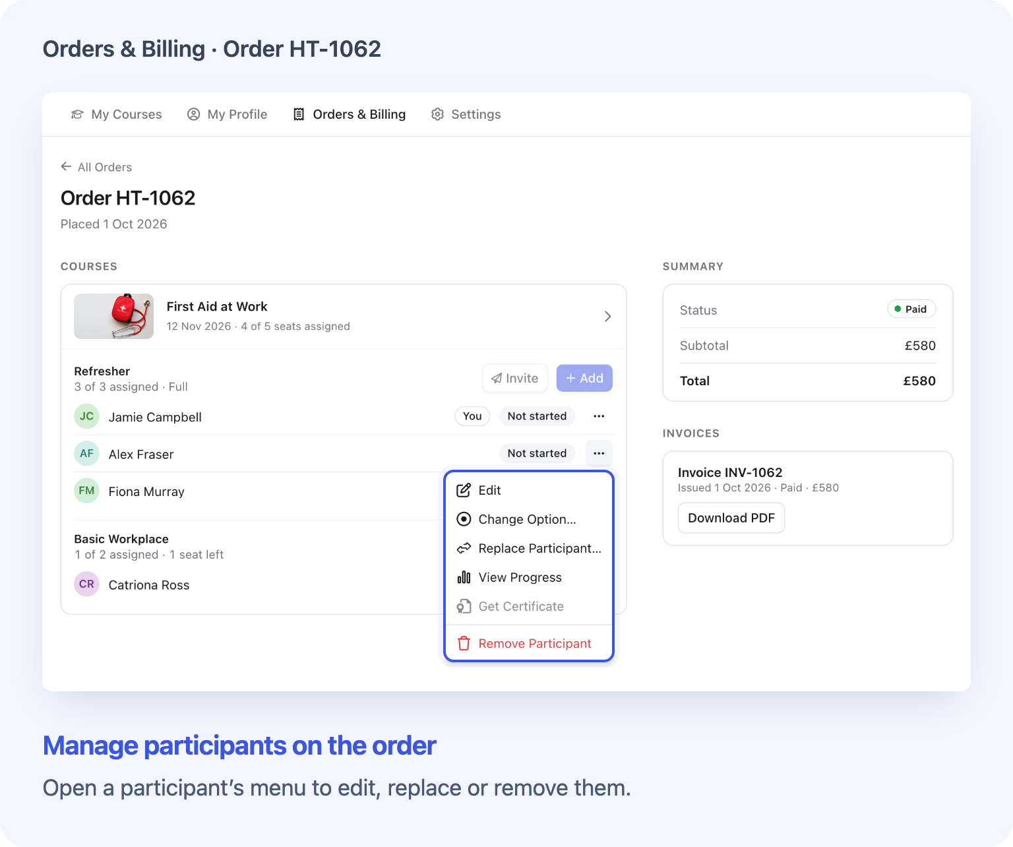Click Jamie Campbell's Not started status
The width and height of the screenshot is (1013, 847).
tap(537, 416)
